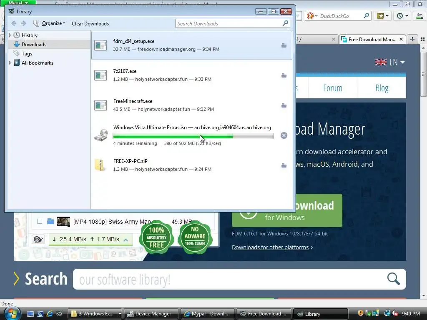Switch to Free Download taskbar window
427x320 pixels.
[264, 314]
